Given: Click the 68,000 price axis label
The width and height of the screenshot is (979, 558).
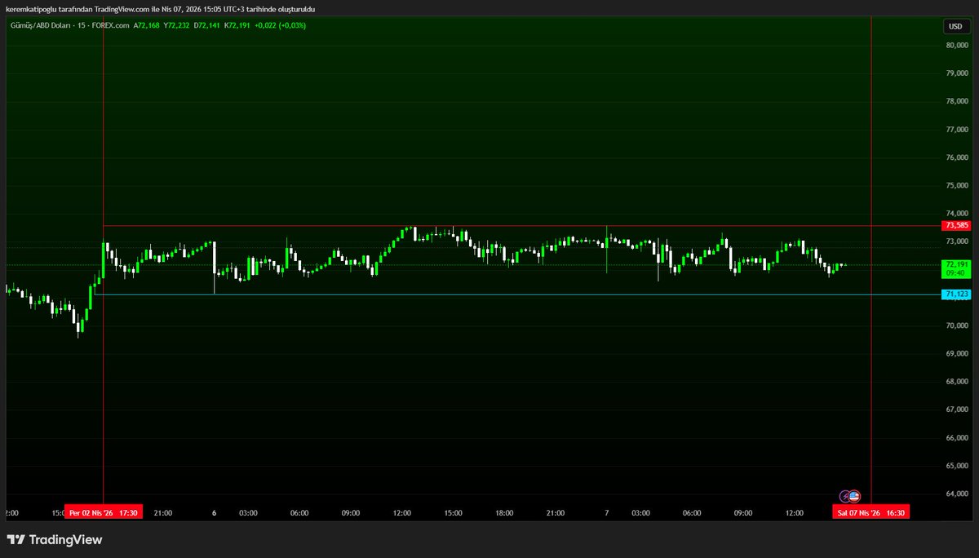Looking at the screenshot, I should pyautogui.click(x=956, y=382).
